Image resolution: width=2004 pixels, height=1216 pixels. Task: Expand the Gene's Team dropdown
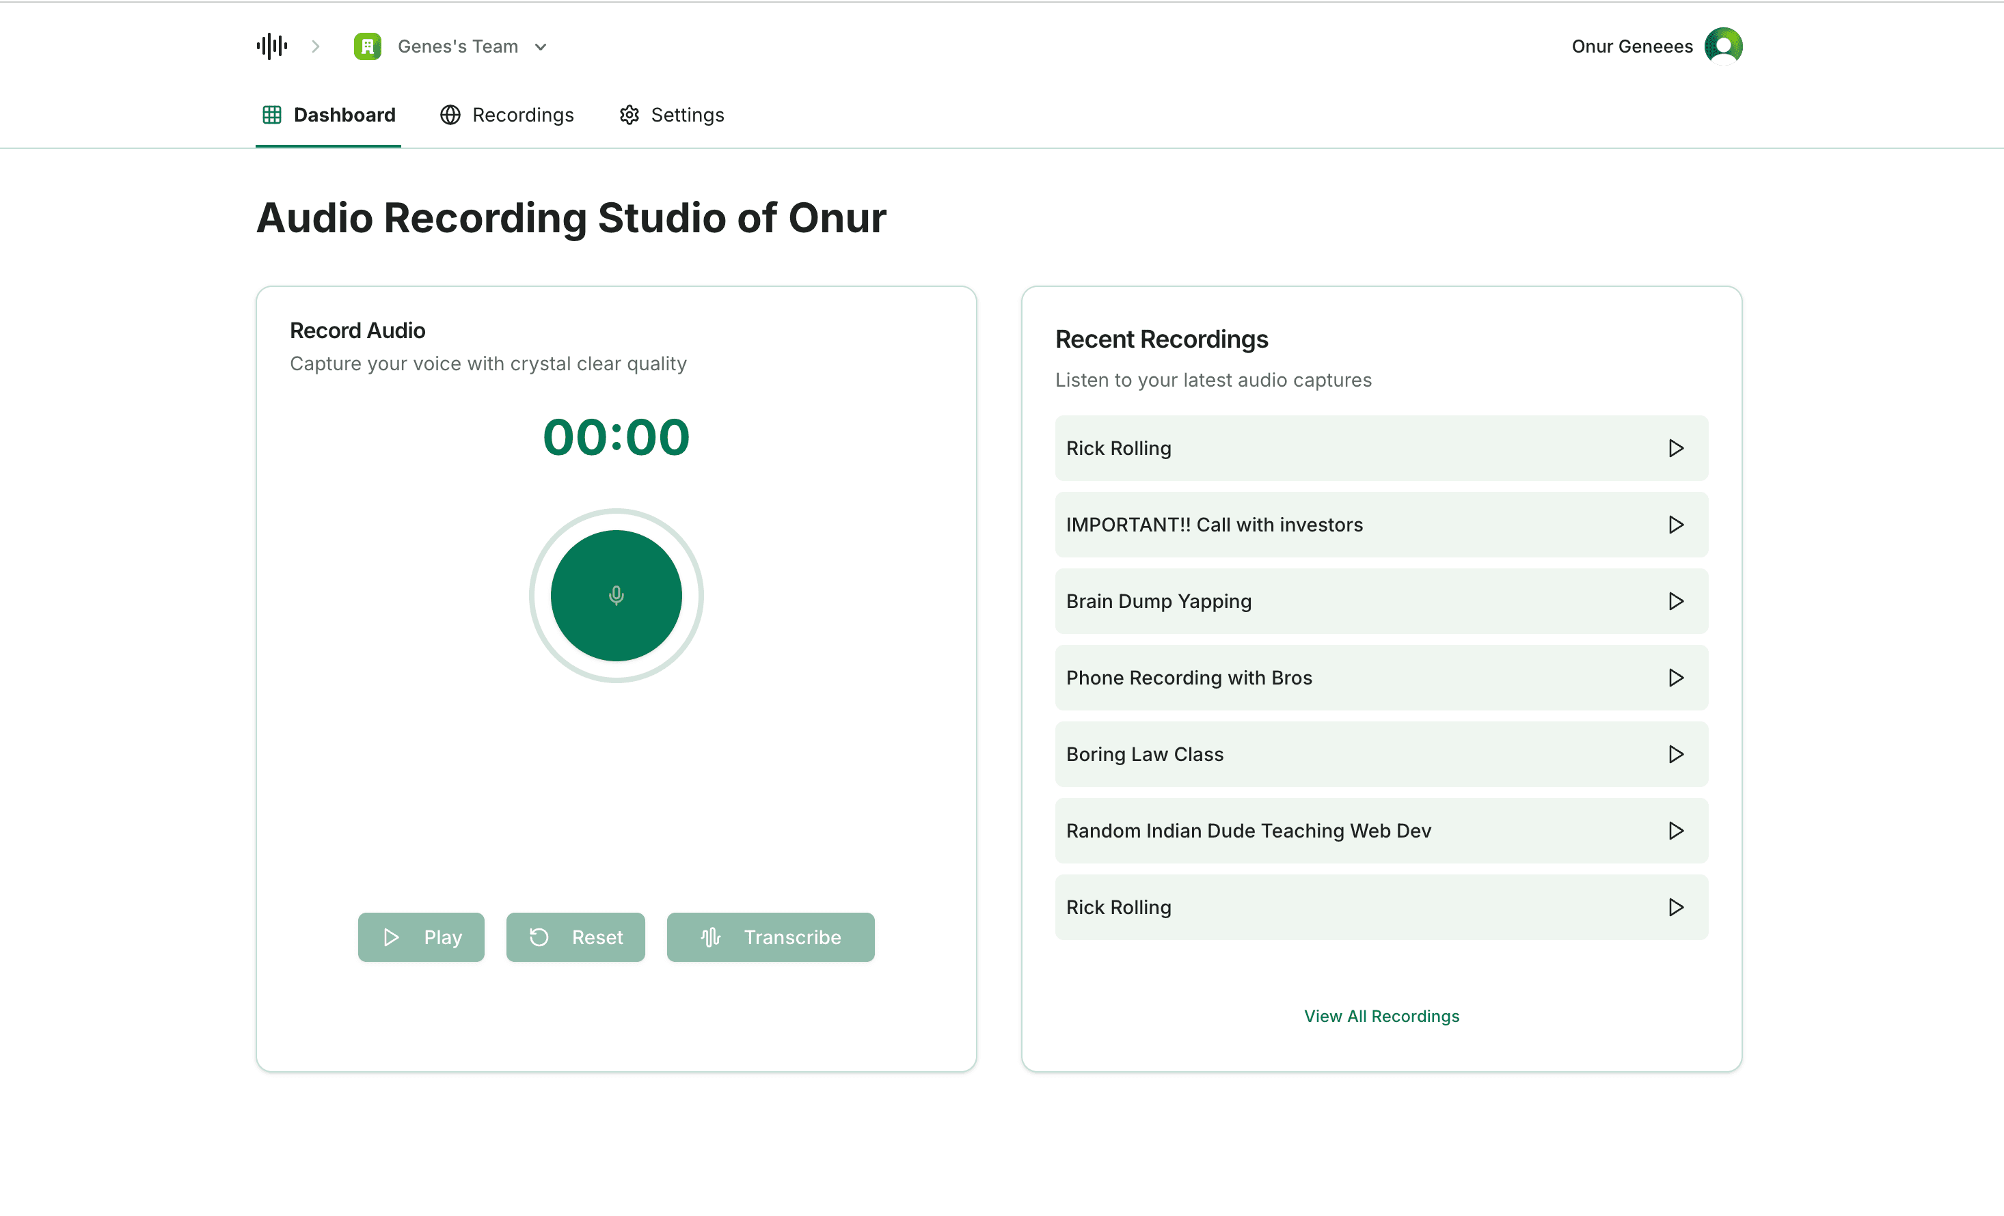(x=541, y=46)
